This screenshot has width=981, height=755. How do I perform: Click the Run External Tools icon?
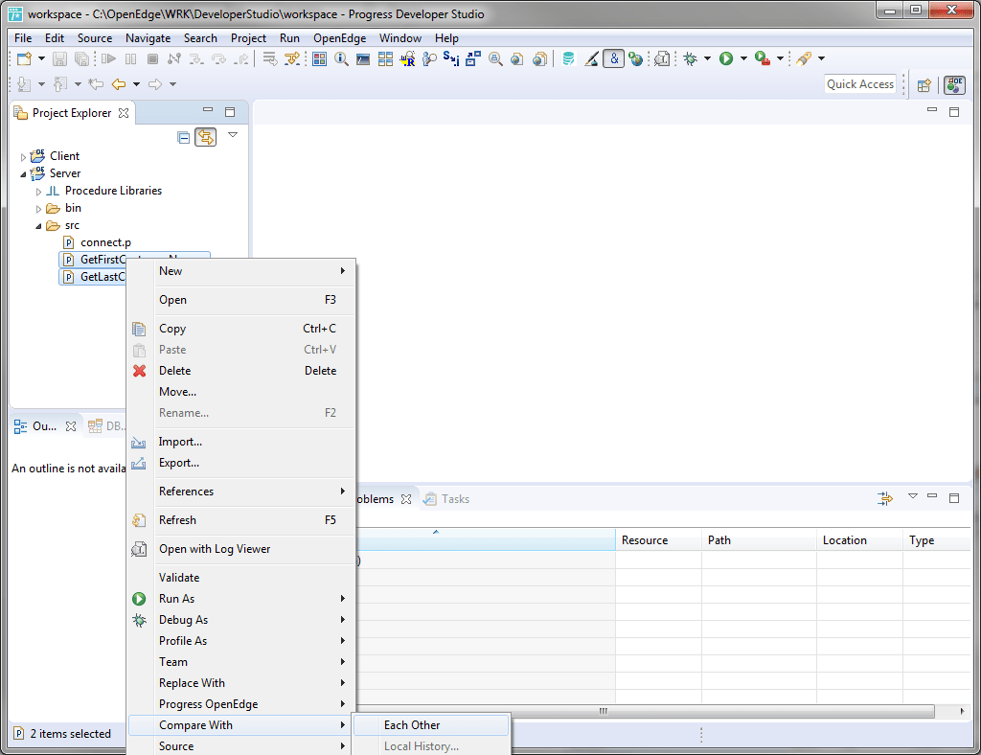[762, 58]
